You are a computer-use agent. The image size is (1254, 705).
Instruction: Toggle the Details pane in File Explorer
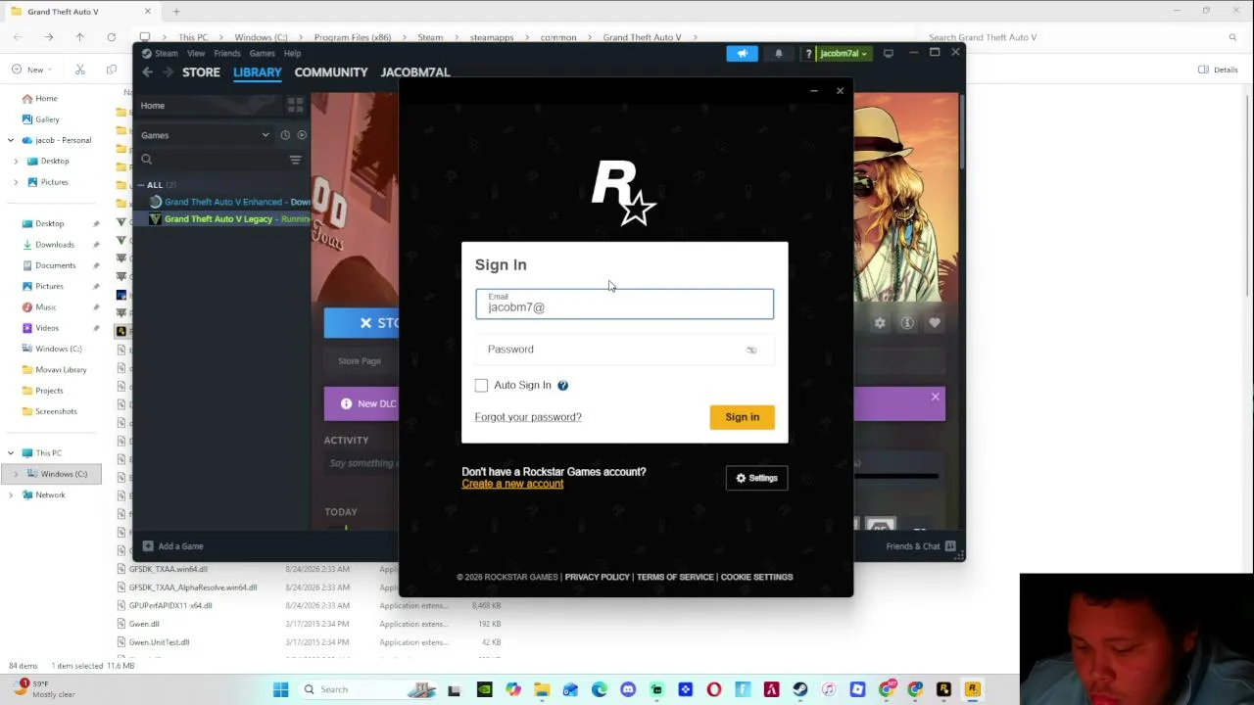1219,70
